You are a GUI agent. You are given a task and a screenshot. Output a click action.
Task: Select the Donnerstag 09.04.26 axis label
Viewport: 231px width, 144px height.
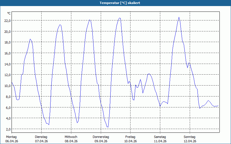[x=101, y=139]
